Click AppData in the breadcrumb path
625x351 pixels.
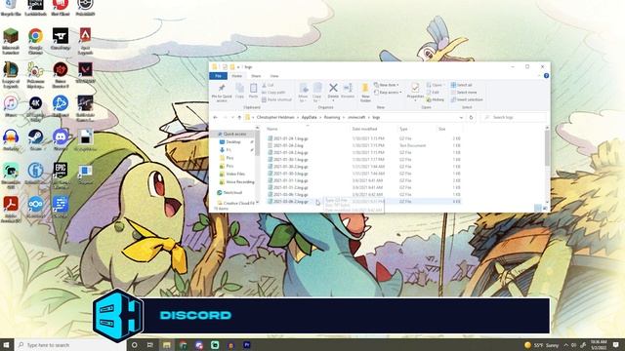click(309, 117)
